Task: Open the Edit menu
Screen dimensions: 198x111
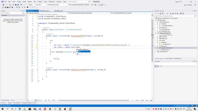Action: coord(10,2)
